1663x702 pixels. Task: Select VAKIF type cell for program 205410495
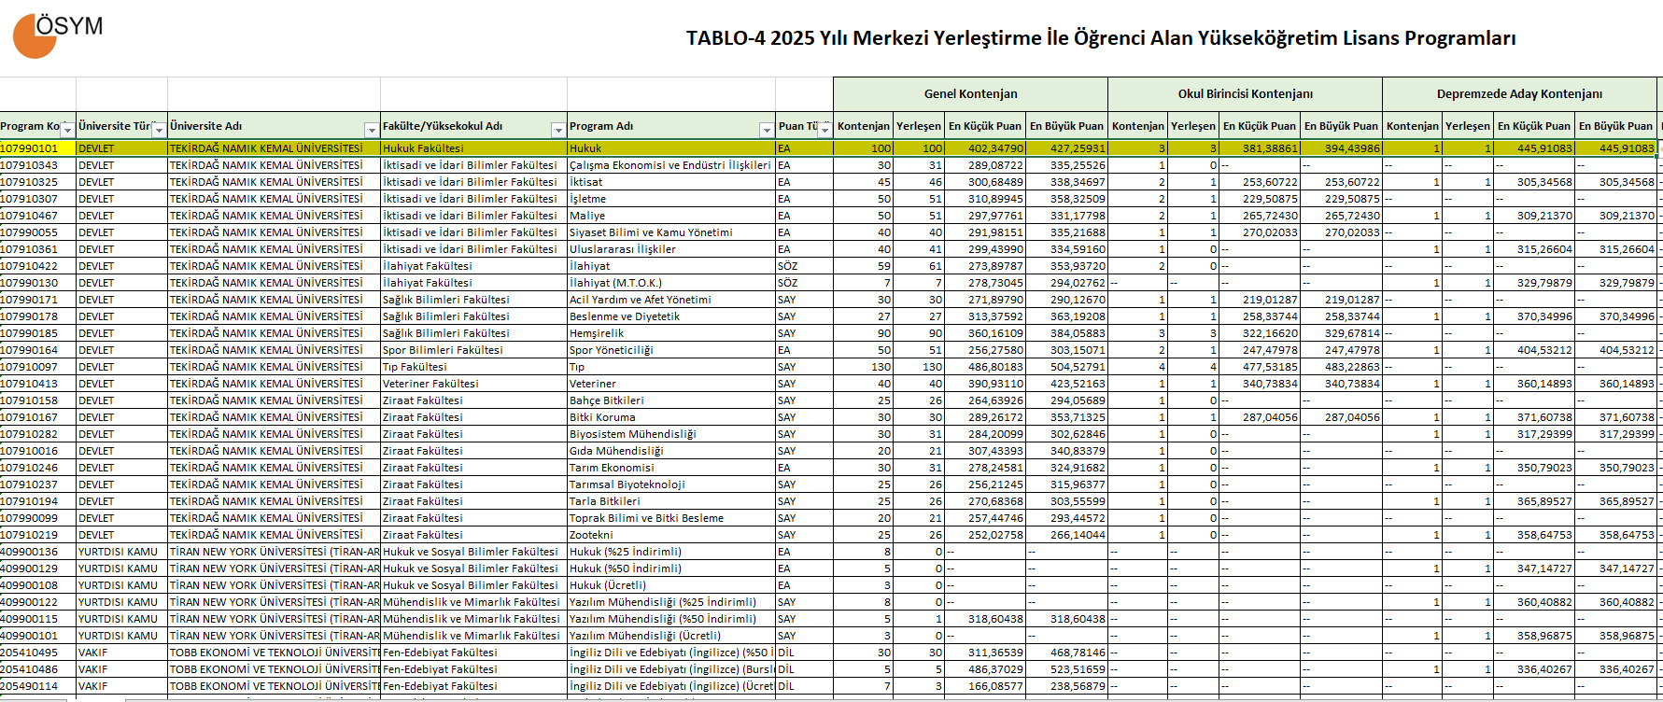[121, 653]
